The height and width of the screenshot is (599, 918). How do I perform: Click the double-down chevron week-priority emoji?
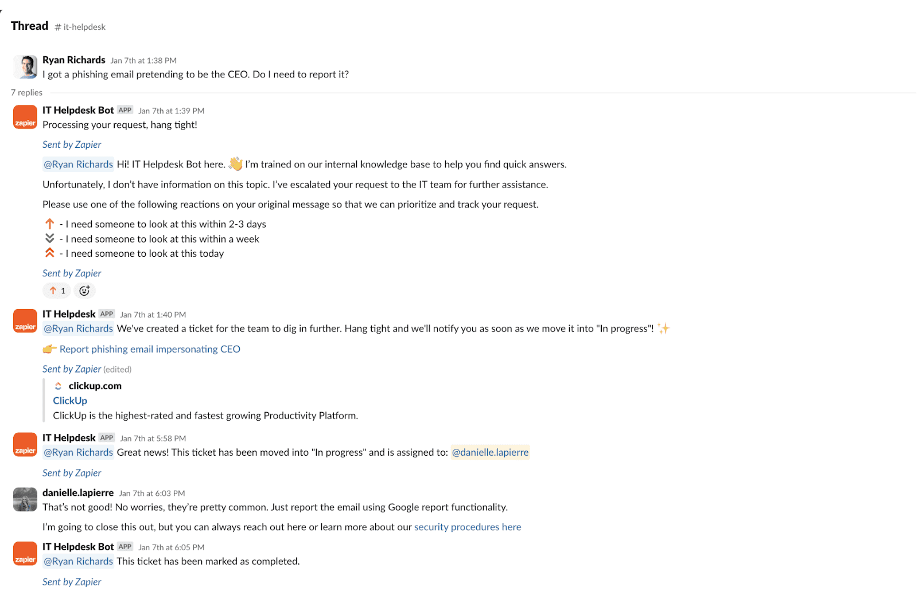point(50,238)
